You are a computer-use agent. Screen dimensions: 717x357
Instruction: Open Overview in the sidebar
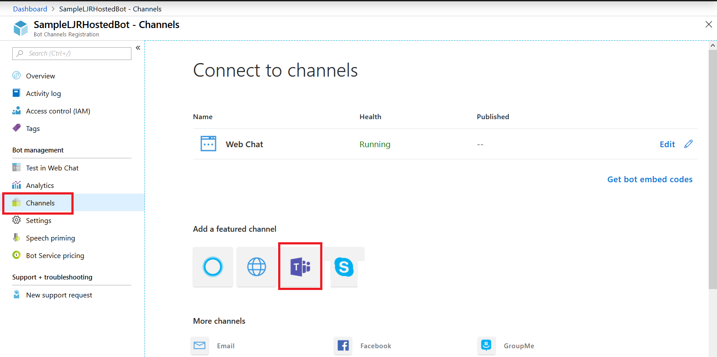coord(40,76)
